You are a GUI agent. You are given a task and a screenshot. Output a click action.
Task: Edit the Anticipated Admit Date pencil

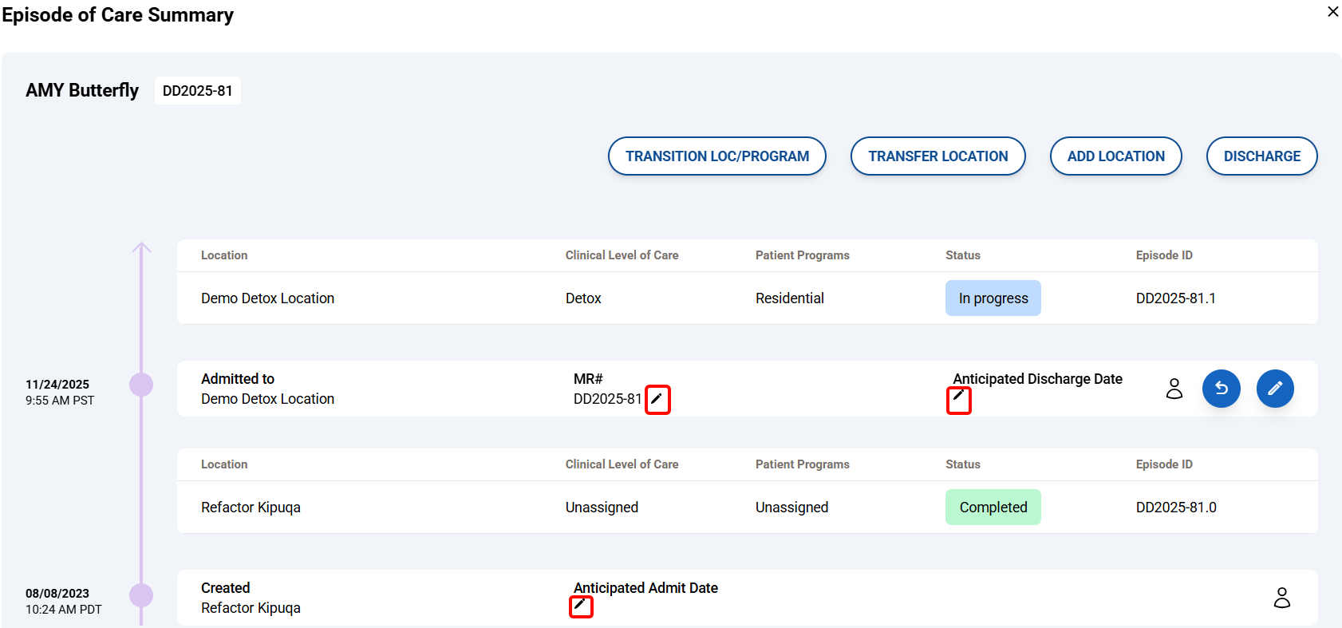pos(580,606)
